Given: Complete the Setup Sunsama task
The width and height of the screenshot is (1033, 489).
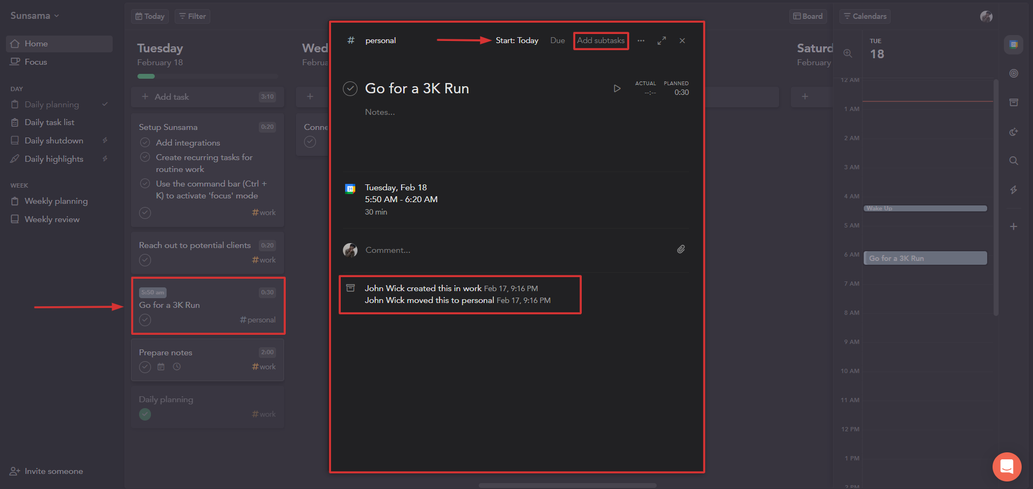Looking at the screenshot, I should (x=145, y=212).
